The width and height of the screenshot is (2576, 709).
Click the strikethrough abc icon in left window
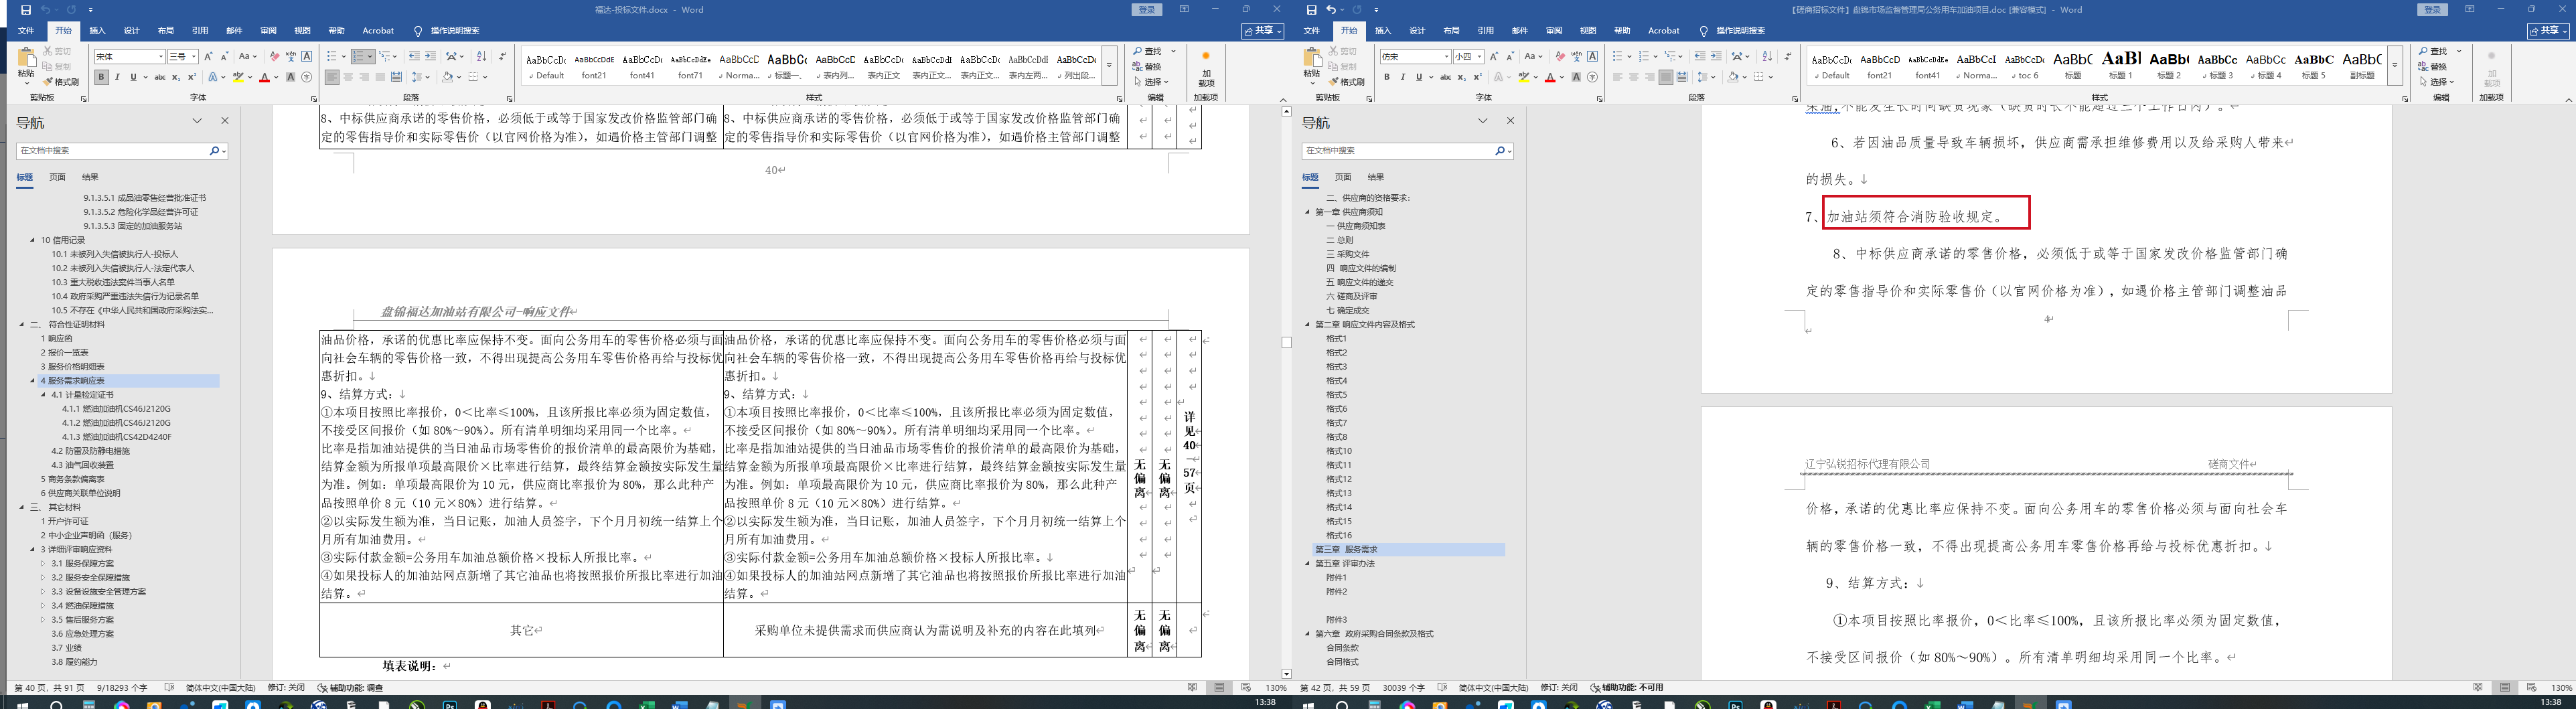[159, 77]
